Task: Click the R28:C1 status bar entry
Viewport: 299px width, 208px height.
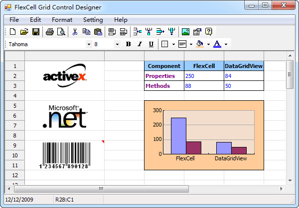Action: [64, 200]
